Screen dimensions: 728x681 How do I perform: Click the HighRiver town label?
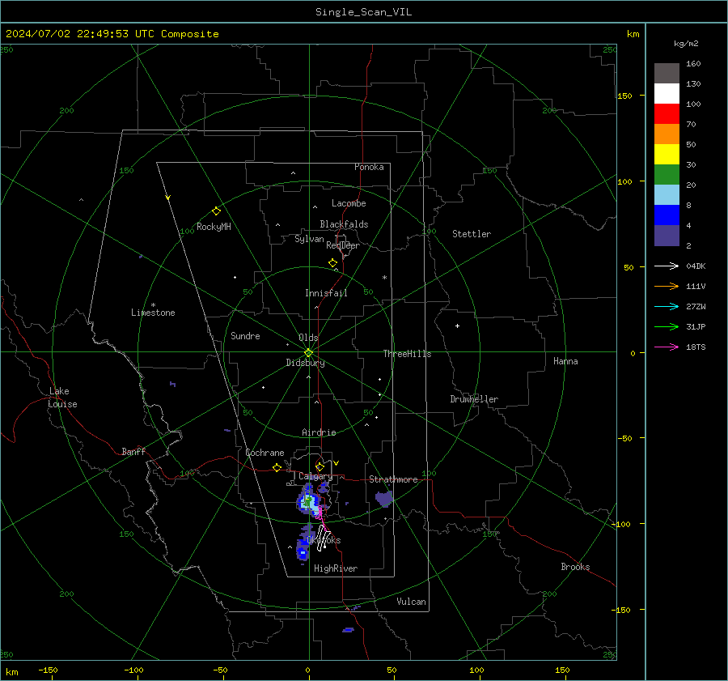click(336, 568)
